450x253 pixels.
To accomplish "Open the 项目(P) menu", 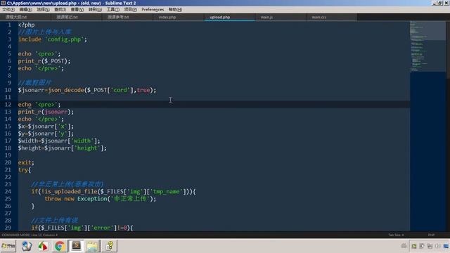I will point(130,9).
